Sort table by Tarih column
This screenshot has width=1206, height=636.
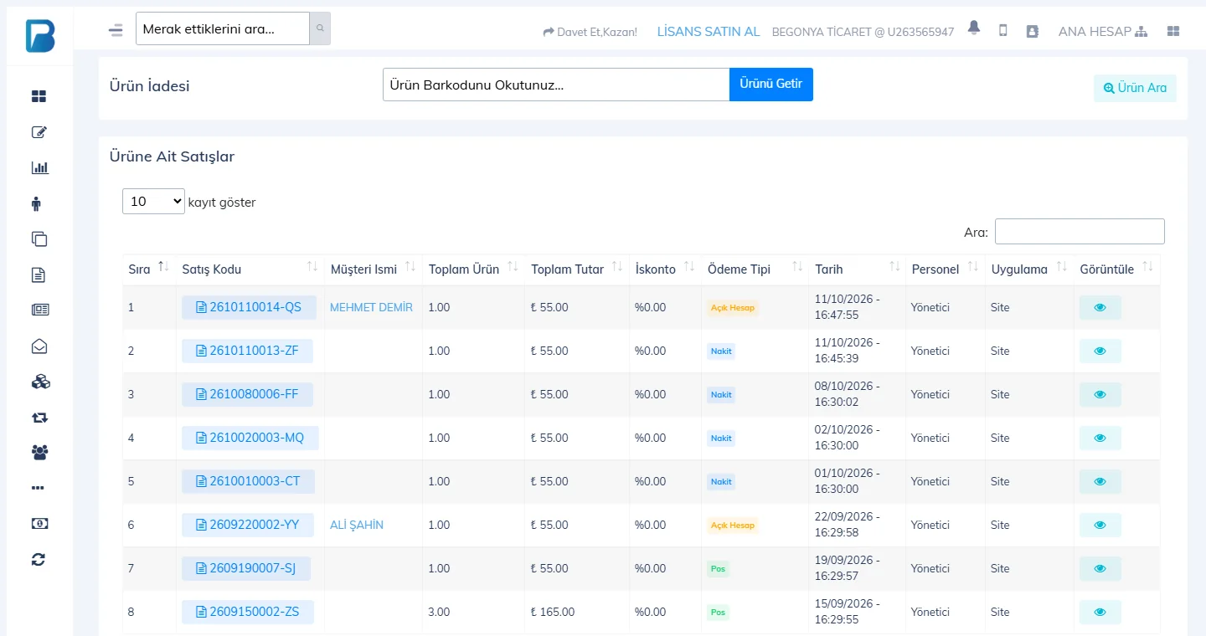click(x=857, y=269)
